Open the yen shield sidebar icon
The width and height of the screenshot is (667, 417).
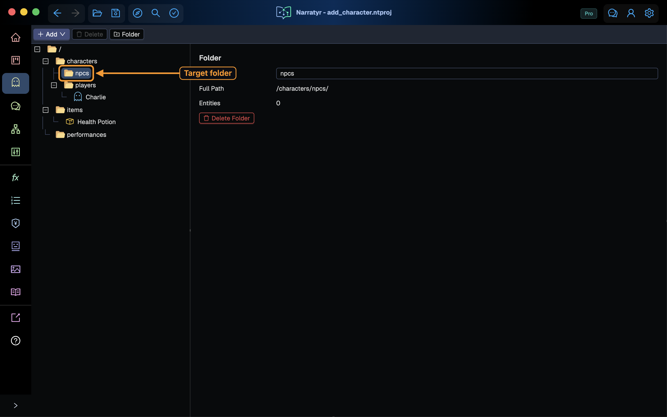point(16,223)
